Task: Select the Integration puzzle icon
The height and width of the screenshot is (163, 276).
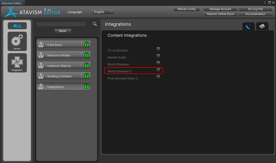Action: point(17,62)
